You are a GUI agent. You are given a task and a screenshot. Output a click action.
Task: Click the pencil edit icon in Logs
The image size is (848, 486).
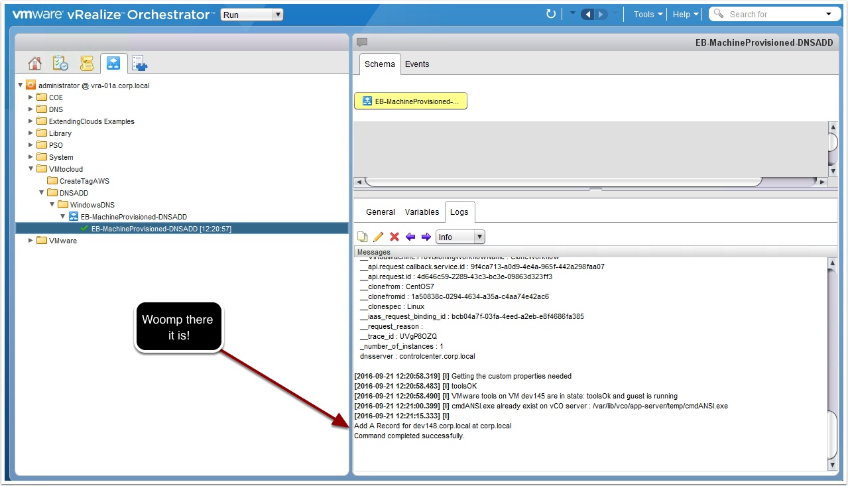[379, 237]
